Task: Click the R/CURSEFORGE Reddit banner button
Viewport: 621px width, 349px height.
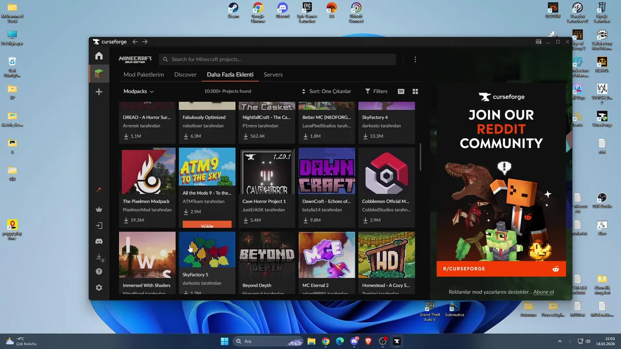Action: click(x=501, y=269)
